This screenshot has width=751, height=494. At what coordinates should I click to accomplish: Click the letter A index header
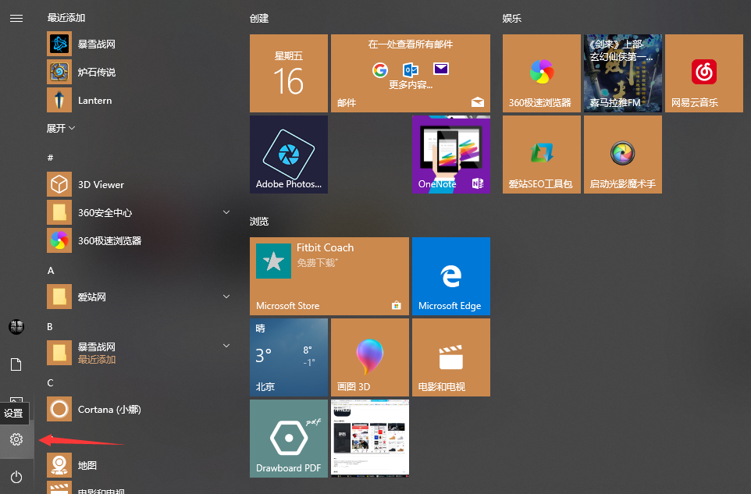(x=51, y=271)
